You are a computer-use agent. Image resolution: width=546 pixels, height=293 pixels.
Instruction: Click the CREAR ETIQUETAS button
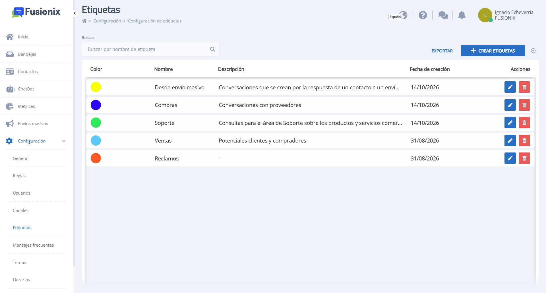point(493,51)
